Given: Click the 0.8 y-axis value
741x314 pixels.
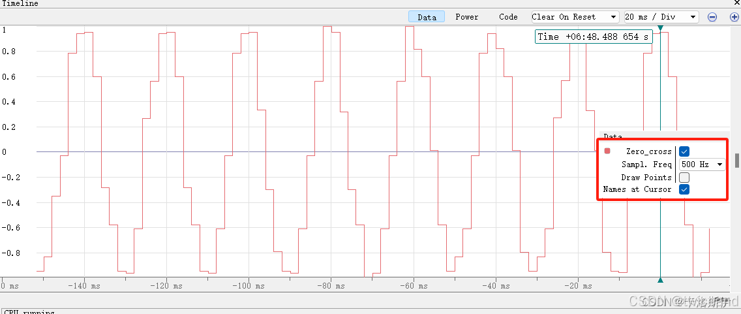Looking at the screenshot, I should click(x=8, y=52).
